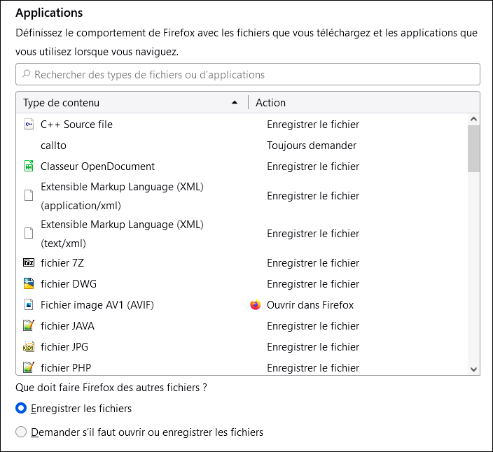Open action dropdown for fichier 7Z
Screen dimensions: 493x452
pyautogui.click(x=313, y=262)
